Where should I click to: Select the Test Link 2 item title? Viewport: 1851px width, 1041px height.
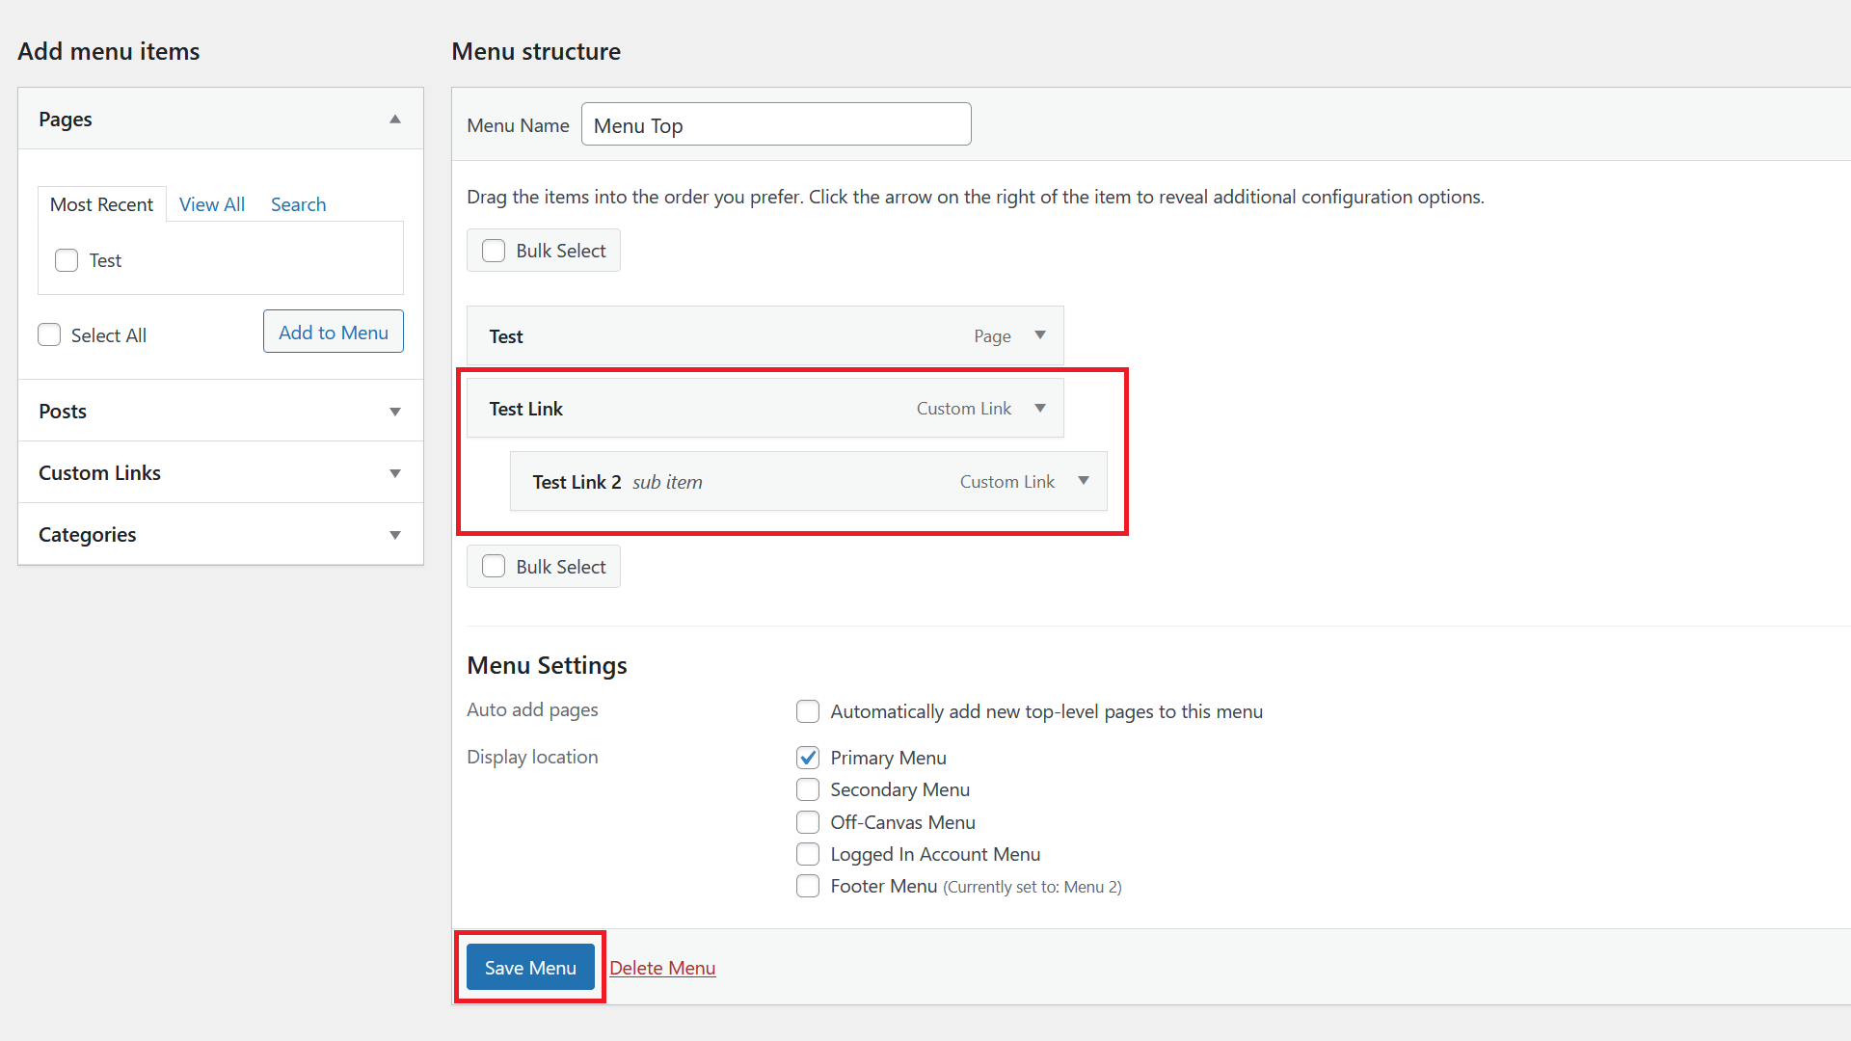[x=577, y=482]
